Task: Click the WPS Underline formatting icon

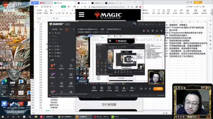Action: 56,13
